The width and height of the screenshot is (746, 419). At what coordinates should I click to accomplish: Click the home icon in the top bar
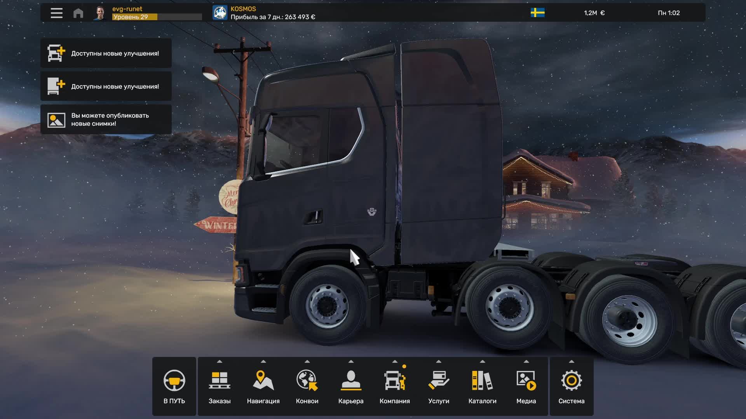(78, 13)
